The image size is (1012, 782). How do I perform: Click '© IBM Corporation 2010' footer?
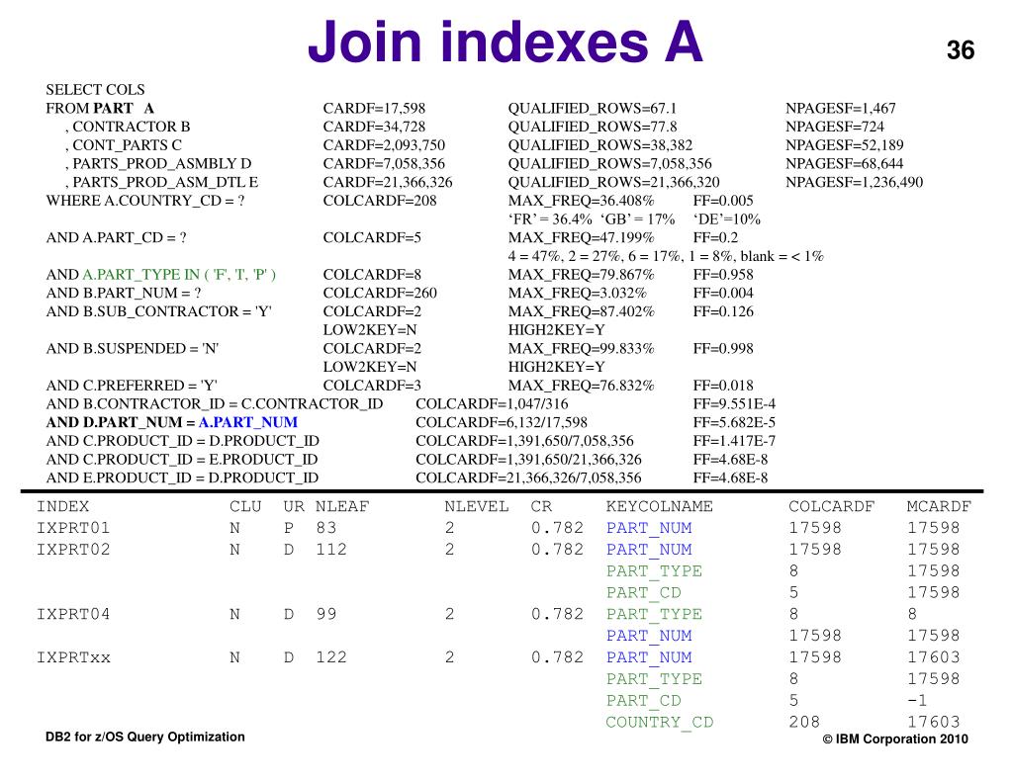click(895, 739)
